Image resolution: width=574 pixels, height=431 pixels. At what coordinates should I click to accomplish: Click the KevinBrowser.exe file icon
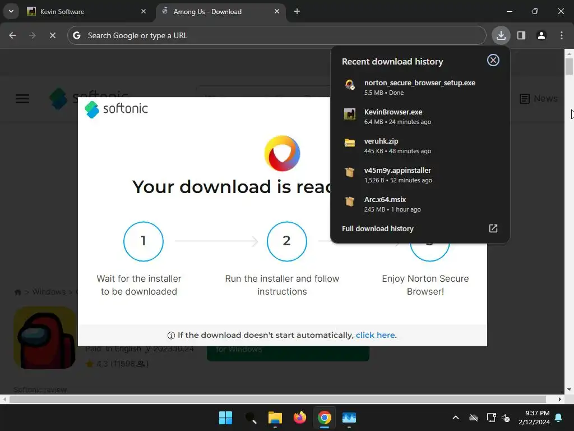coord(350,114)
